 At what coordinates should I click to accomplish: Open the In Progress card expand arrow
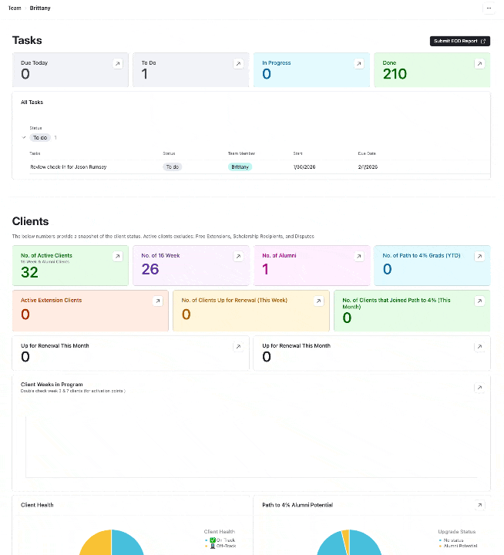[359, 64]
